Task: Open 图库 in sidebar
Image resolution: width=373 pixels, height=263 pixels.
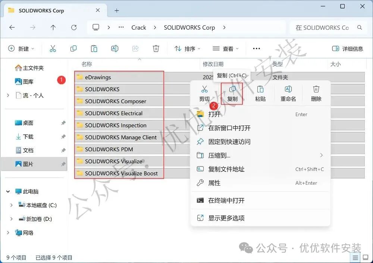Action: [24, 82]
